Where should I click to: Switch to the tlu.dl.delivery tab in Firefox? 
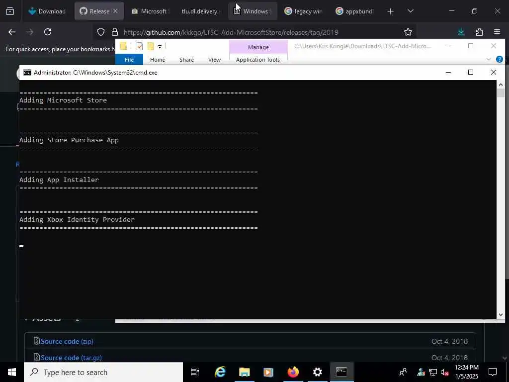[200, 11]
